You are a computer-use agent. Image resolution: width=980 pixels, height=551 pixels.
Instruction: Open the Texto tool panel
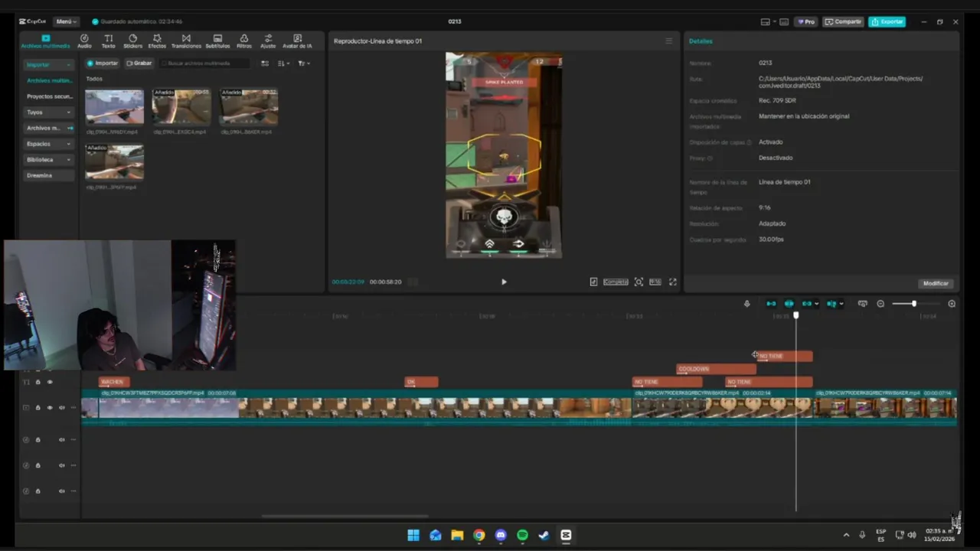tap(109, 41)
